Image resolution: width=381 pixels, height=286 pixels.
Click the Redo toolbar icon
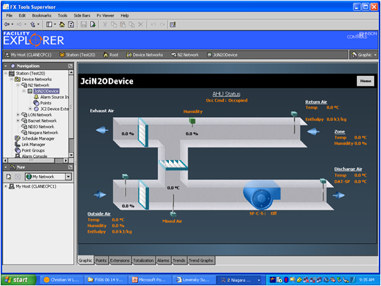point(162,24)
